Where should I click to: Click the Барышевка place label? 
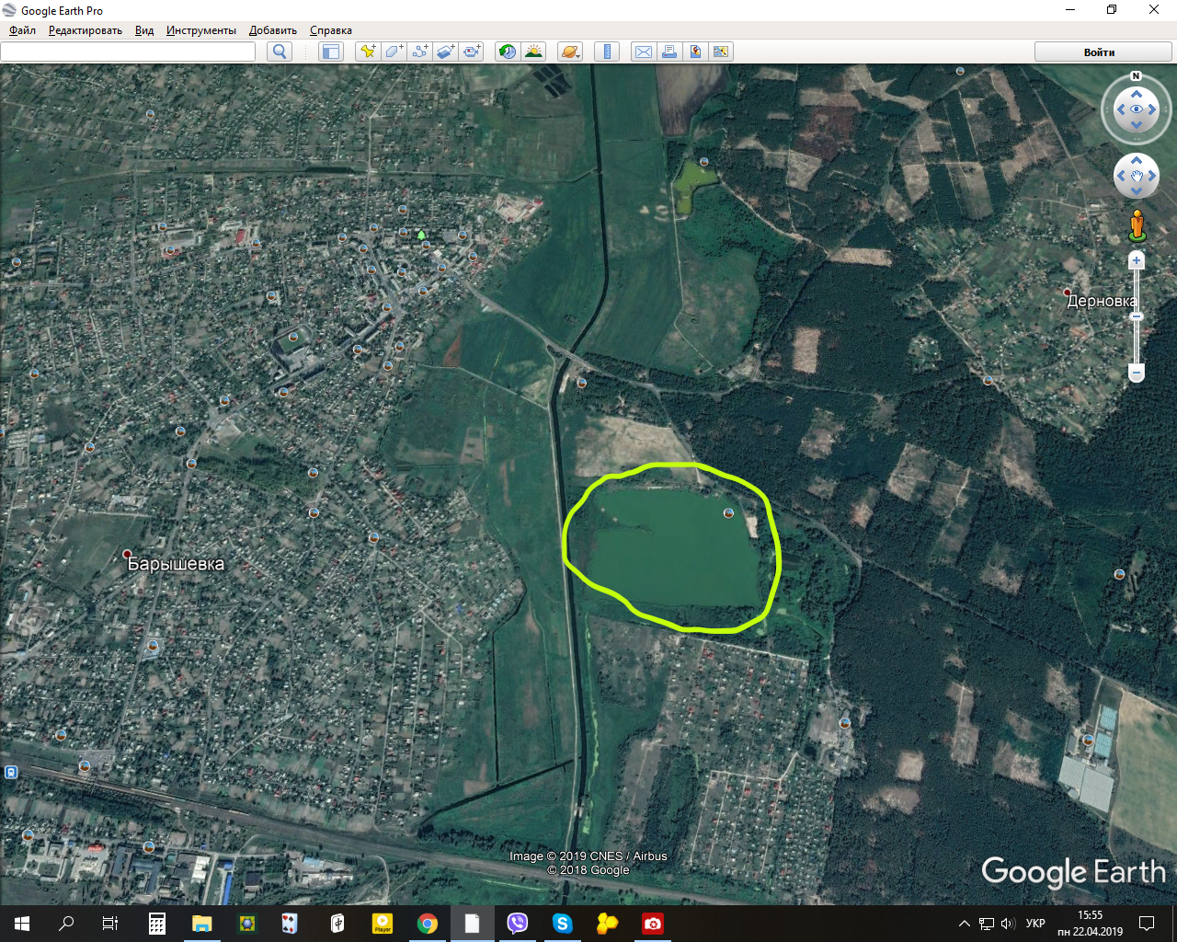[176, 564]
